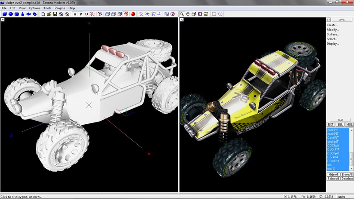Collapse the panel using the down chevron bar
This screenshot has height=199, width=354.
point(340,120)
